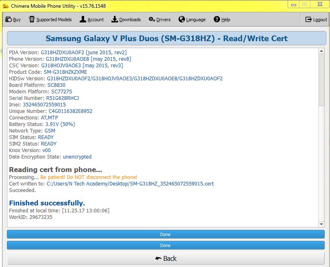Screen dimensions: 330x267
Task: Open the Help menu label
Action: tap(225, 20)
